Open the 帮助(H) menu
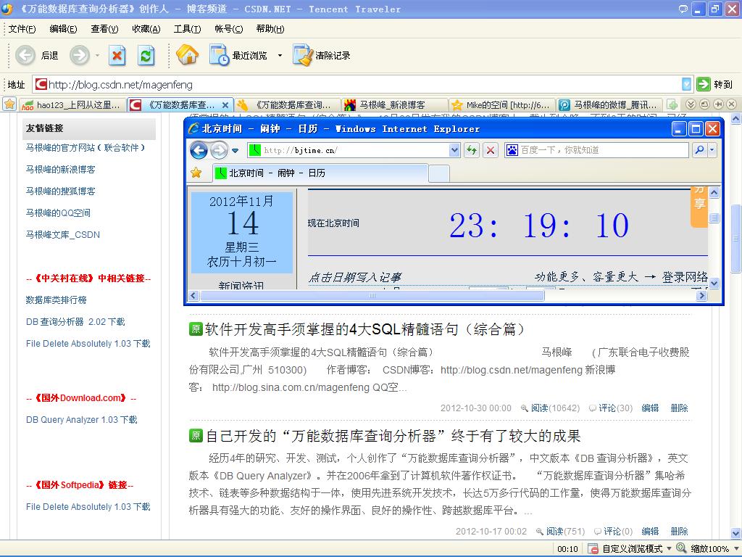This screenshot has width=742, height=557. [x=270, y=29]
